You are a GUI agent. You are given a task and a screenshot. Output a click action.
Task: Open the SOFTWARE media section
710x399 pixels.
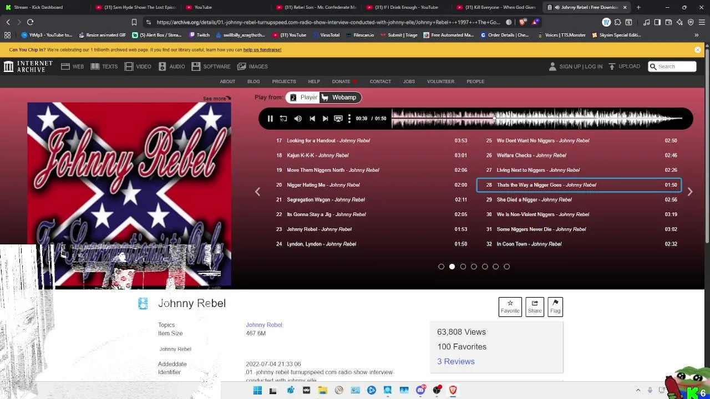point(211,66)
